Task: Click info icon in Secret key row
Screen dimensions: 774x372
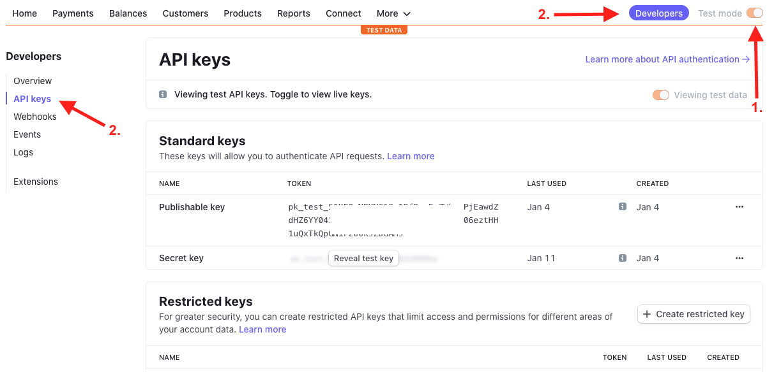Action: pyautogui.click(x=622, y=258)
